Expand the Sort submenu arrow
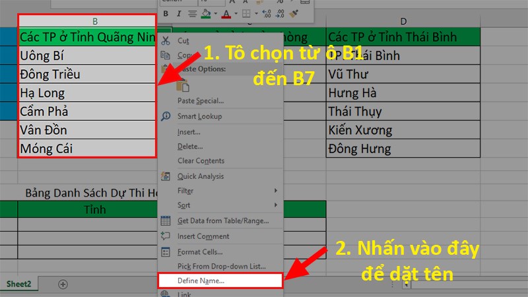This screenshot has width=528, height=297. click(x=276, y=205)
